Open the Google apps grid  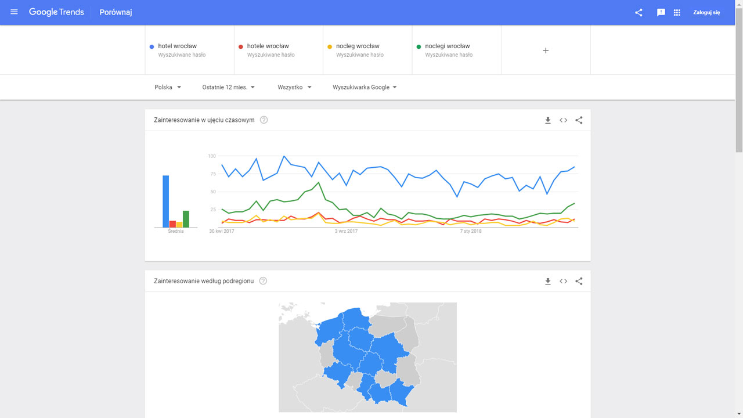677,12
